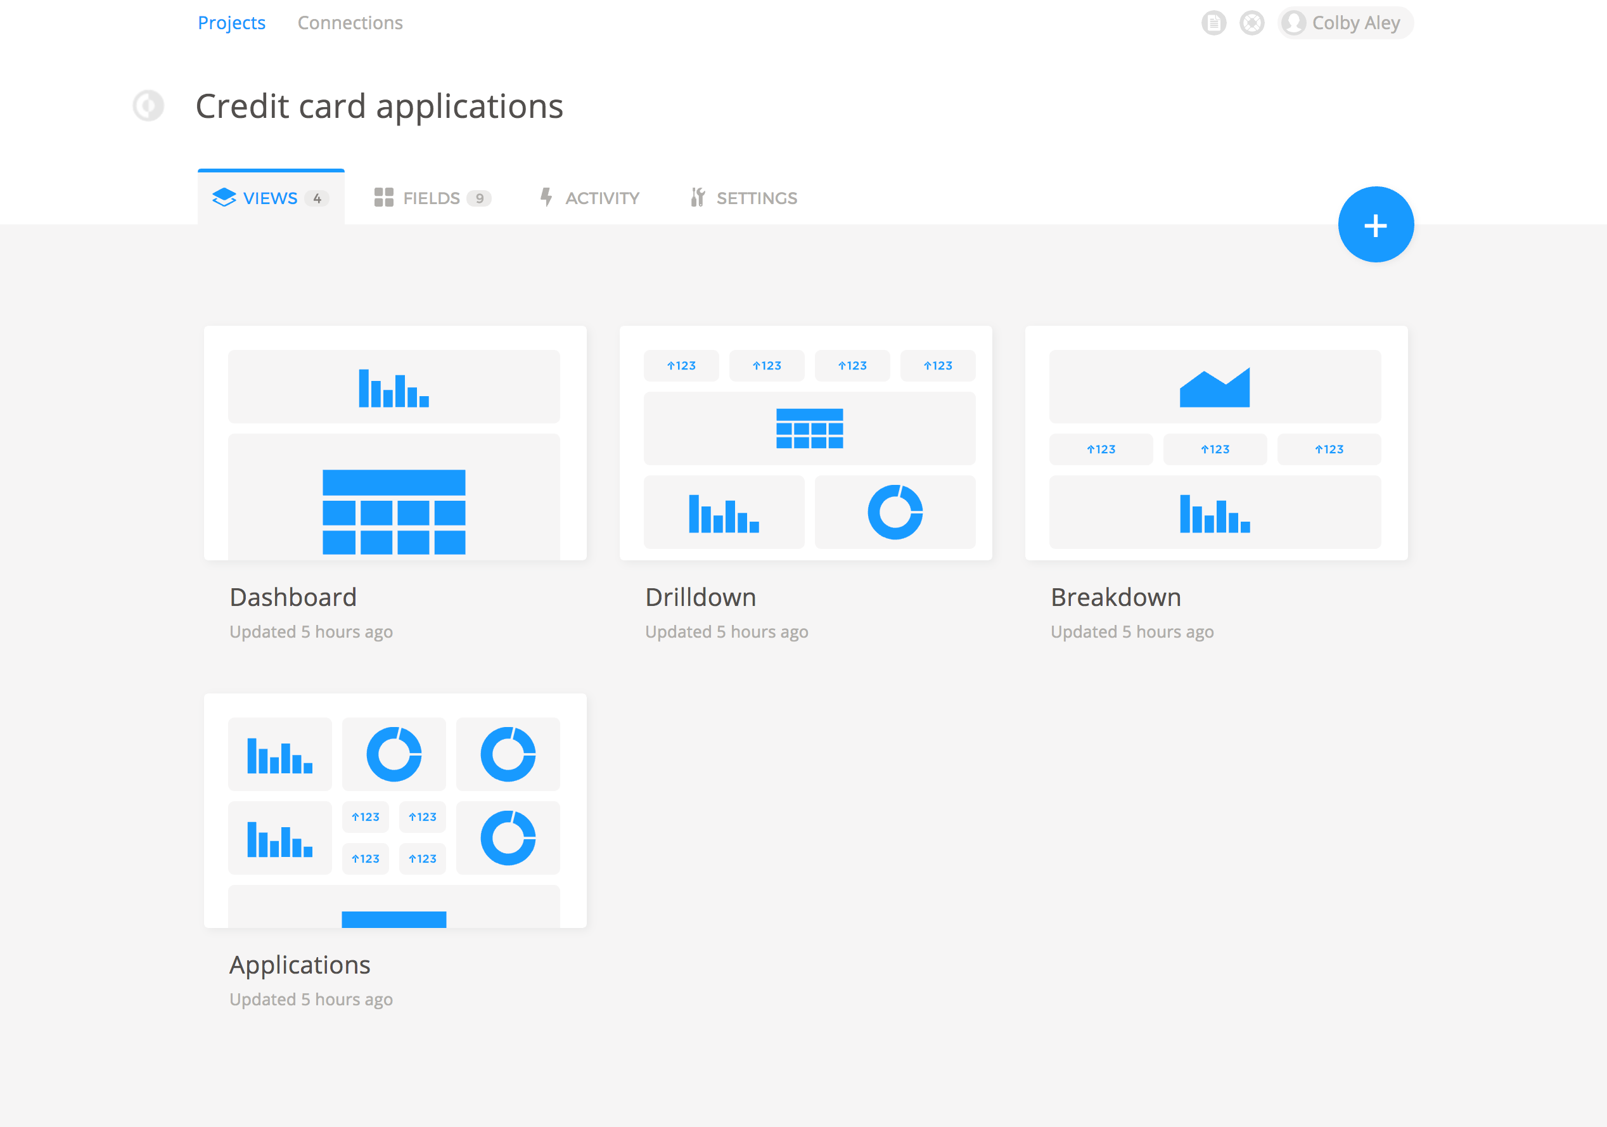Click the Settings tools icon
Viewport: 1607px width, 1127px height.
[697, 198]
